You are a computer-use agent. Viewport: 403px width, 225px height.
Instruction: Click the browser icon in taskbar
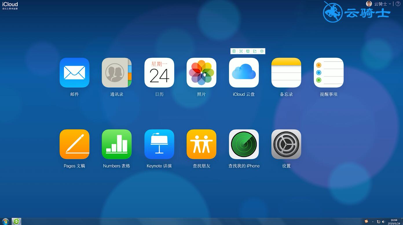(x=17, y=222)
